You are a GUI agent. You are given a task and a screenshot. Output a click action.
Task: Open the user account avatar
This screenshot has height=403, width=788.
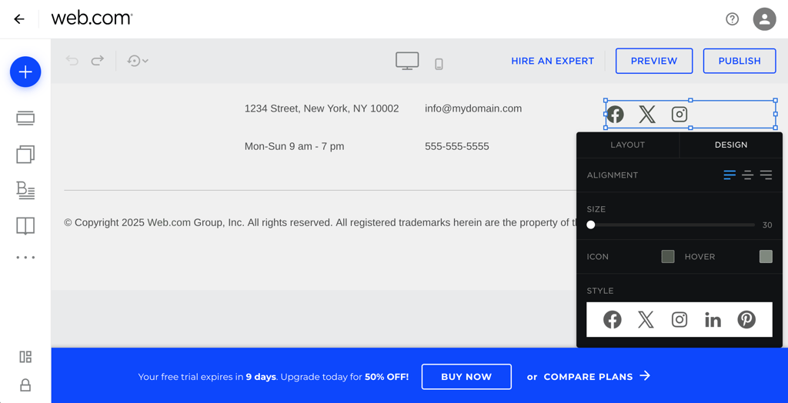pyautogui.click(x=764, y=19)
